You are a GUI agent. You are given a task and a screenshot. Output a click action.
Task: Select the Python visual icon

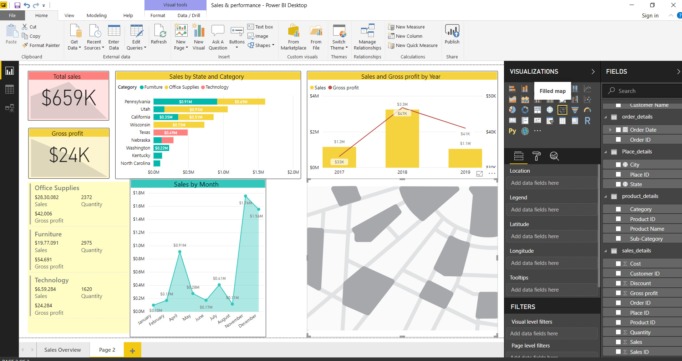512,131
